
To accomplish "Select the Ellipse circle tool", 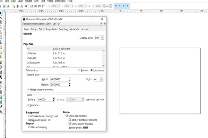I will click(1, 47).
